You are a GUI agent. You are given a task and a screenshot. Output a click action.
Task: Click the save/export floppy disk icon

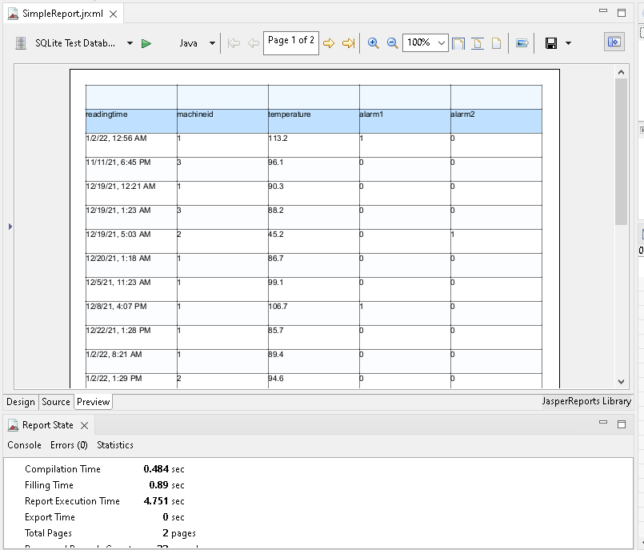[x=550, y=43]
